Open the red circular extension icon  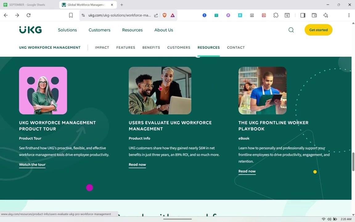(264, 15)
